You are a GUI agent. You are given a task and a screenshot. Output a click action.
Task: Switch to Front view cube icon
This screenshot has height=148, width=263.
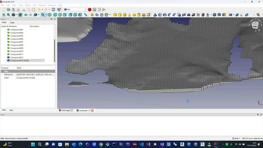point(55,15)
